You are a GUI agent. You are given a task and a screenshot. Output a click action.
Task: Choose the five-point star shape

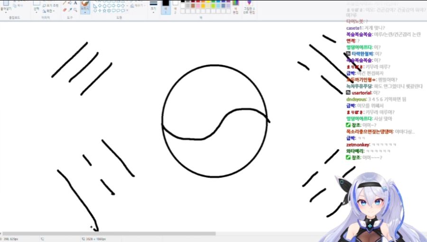pyautogui.click(x=104, y=10)
